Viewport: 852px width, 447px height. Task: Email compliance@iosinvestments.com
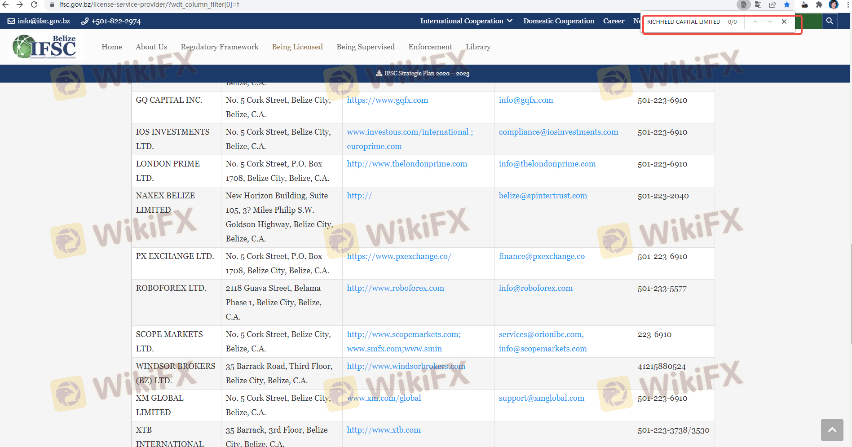[559, 132]
